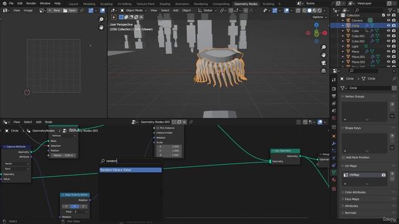Toggle visibility eye for Plane.002

(388, 62)
